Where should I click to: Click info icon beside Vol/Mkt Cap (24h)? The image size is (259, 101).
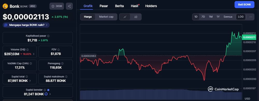[31, 63]
